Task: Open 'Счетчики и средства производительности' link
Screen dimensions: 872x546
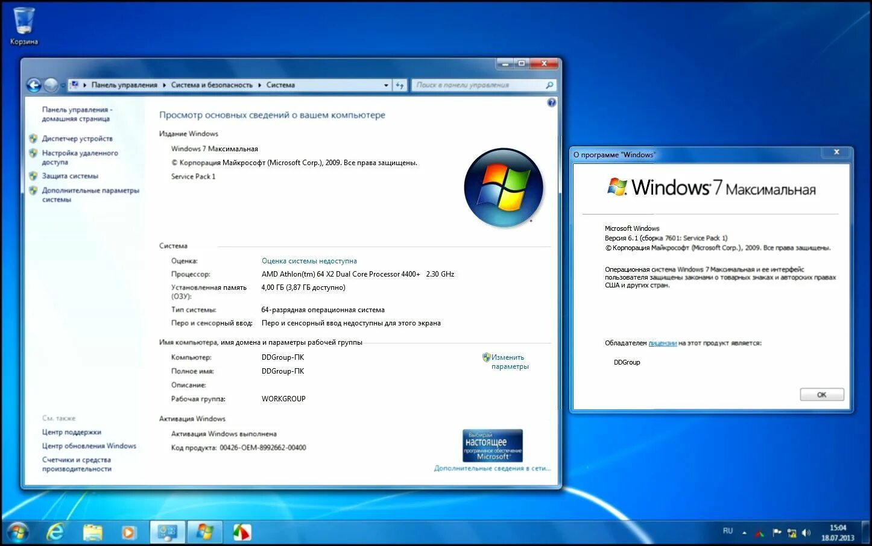Action: coord(77,464)
